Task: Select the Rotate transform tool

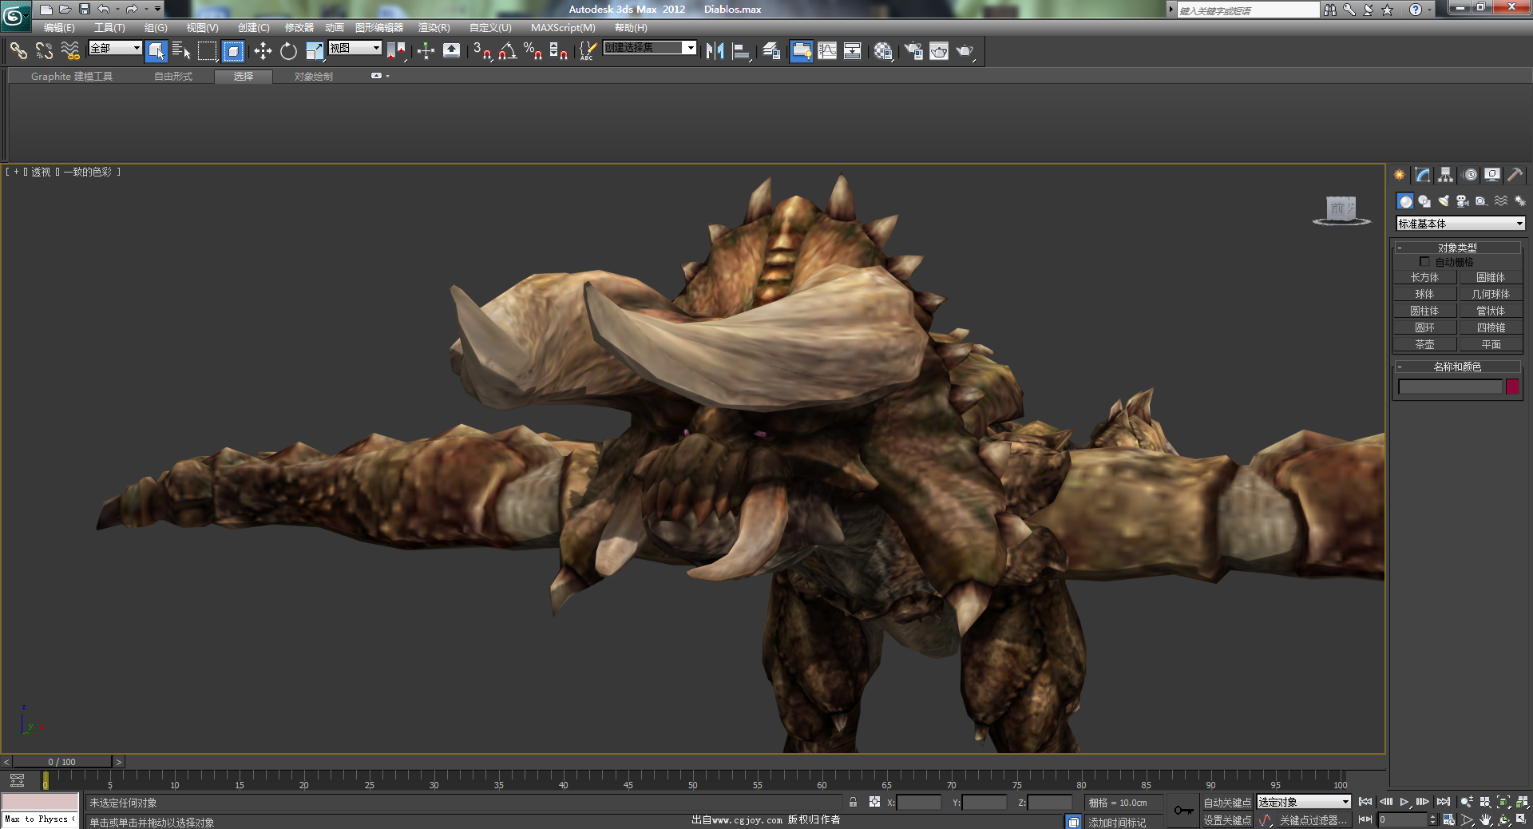Action: click(x=288, y=51)
